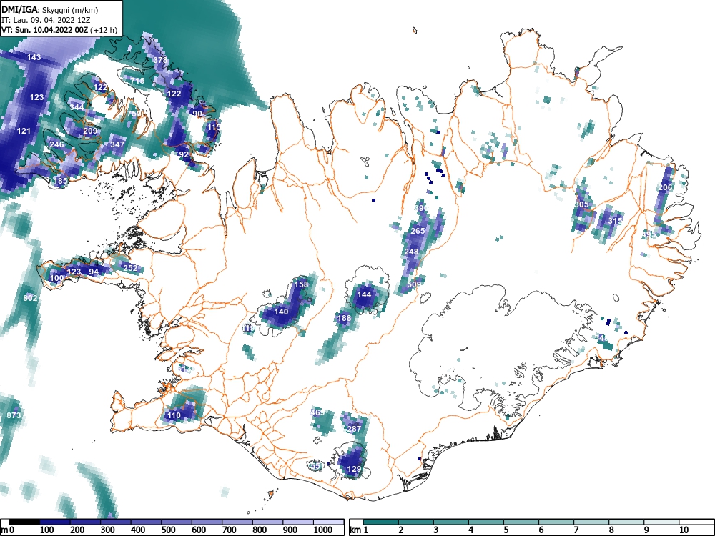Select the visibility label 344
Screen dimensions: 715x536
(x=77, y=106)
